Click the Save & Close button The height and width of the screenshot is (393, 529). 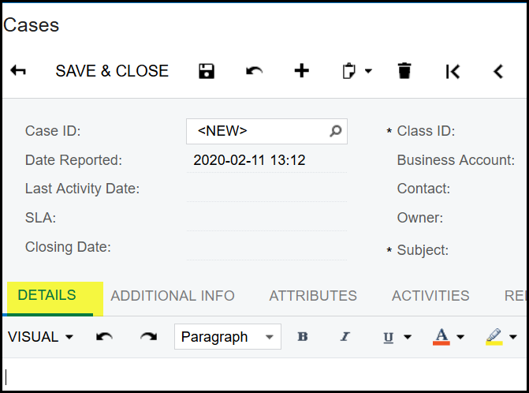point(112,71)
